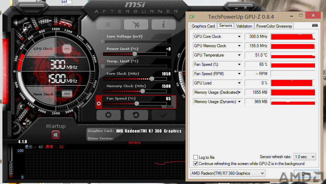The width and height of the screenshot is (326, 184).
Task: Toggle the Startup Windows icon button
Action: (x=55, y=135)
